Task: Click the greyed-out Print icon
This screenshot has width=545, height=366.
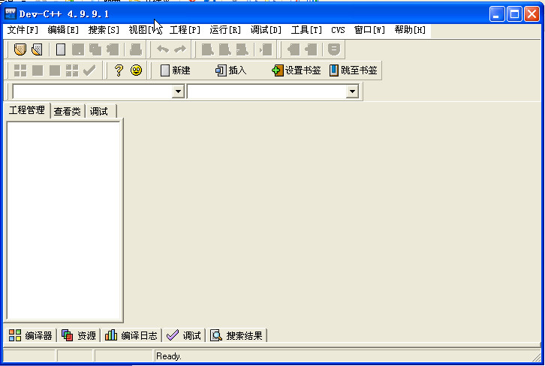Action: click(136, 49)
